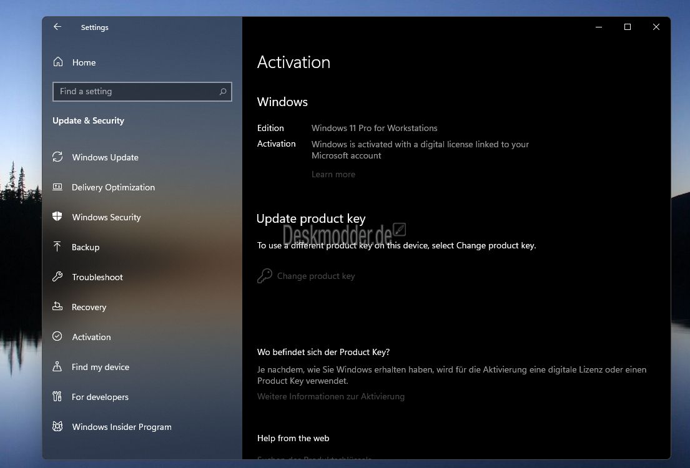Open Windows Update settings page
Viewport: 690px width, 468px height.
click(x=105, y=157)
